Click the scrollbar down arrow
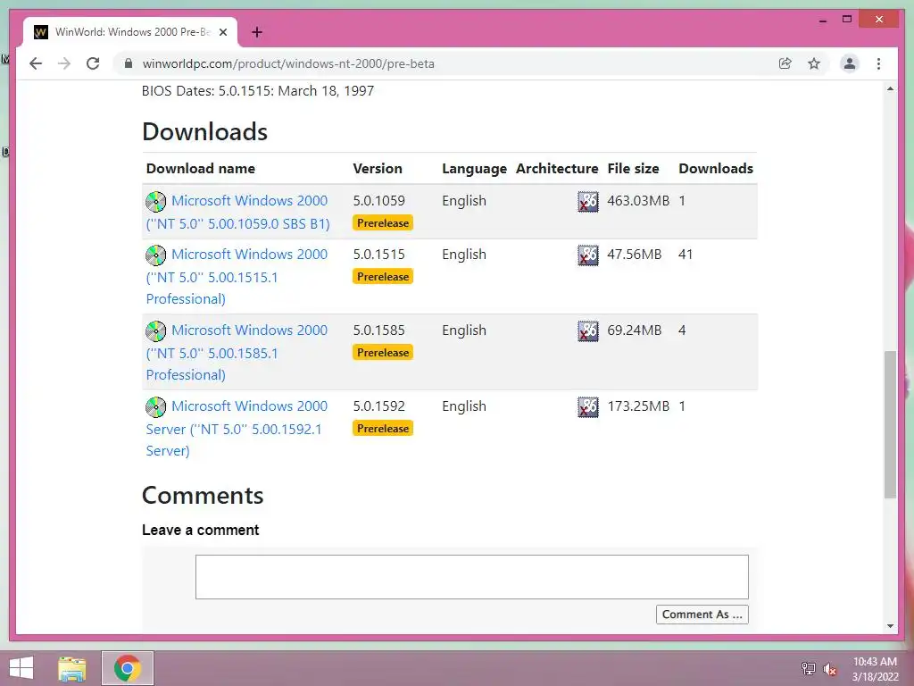 tap(890, 626)
